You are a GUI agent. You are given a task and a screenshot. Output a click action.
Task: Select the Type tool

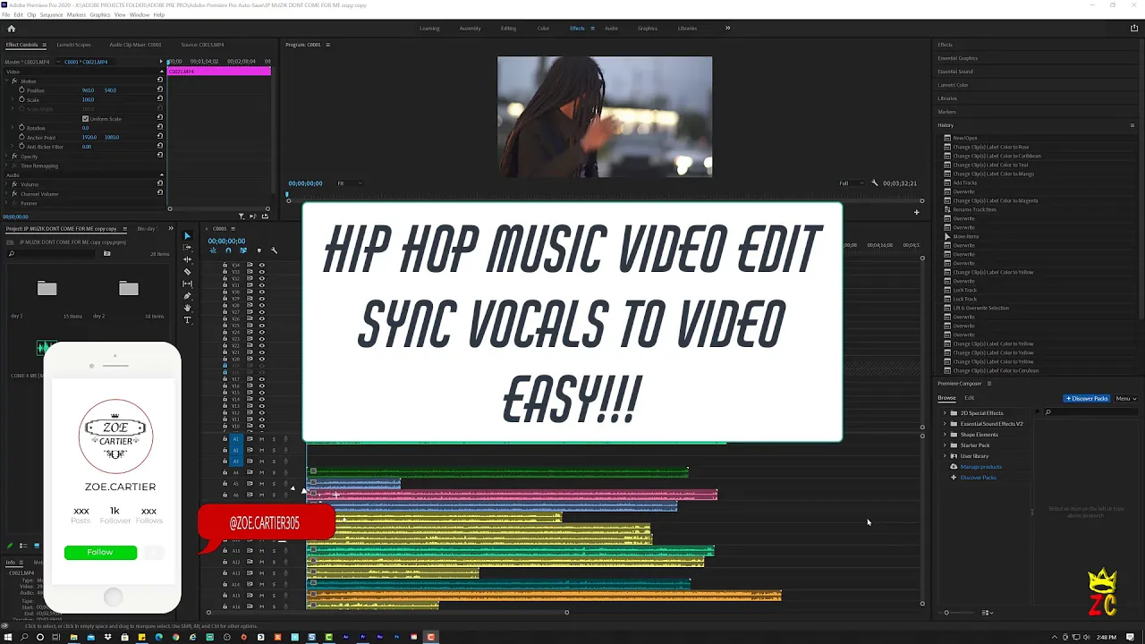pos(187,319)
